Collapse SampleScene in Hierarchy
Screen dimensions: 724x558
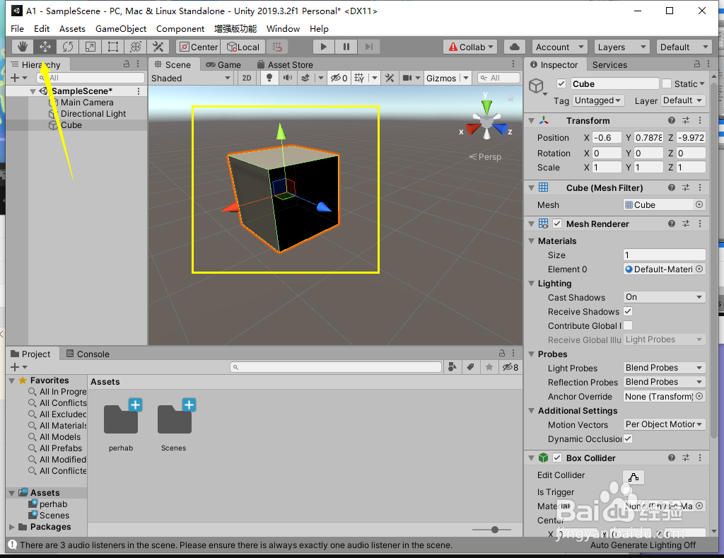[33, 91]
